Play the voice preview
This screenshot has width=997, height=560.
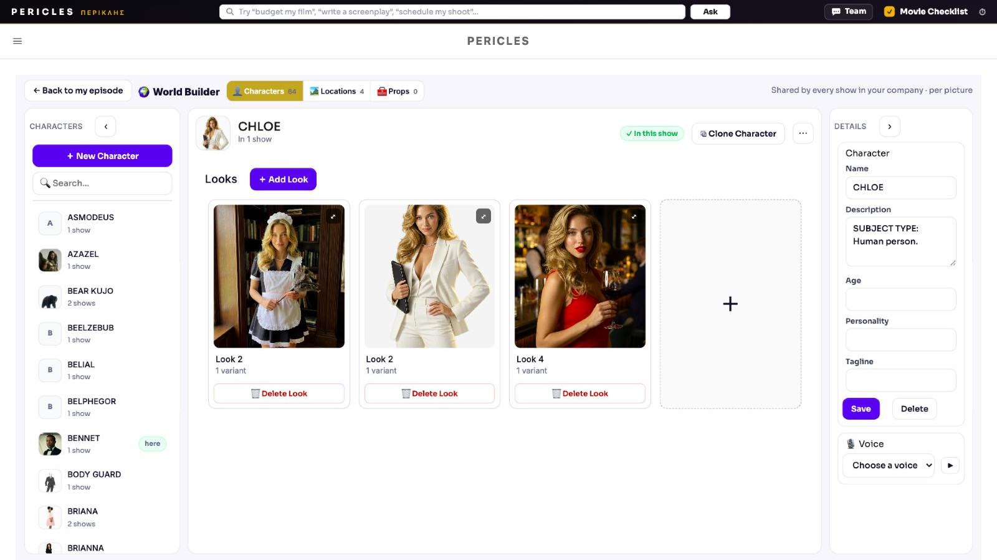coord(950,465)
